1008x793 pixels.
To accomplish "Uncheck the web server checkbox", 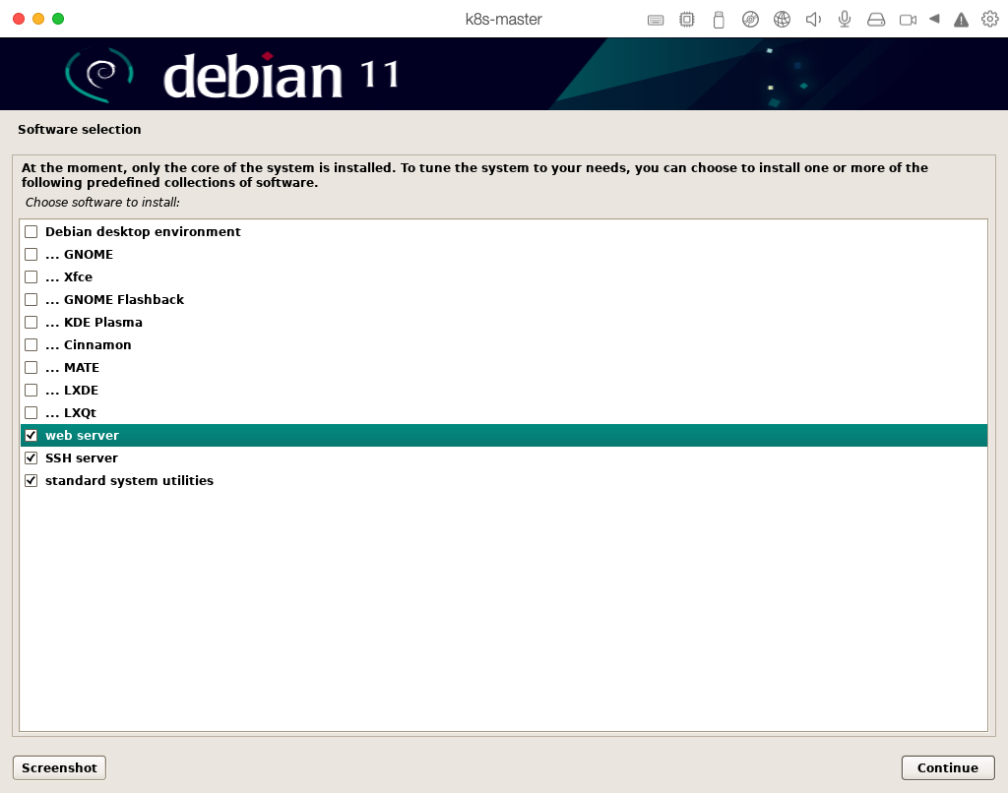I will (x=31, y=435).
